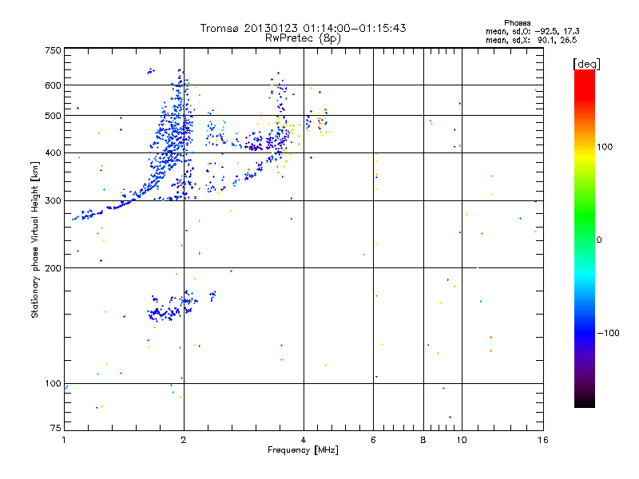The width and height of the screenshot is (639, 479).
Task: Click the red data point near 9.5 MHz, 80 km
Action: click(450, 417)
